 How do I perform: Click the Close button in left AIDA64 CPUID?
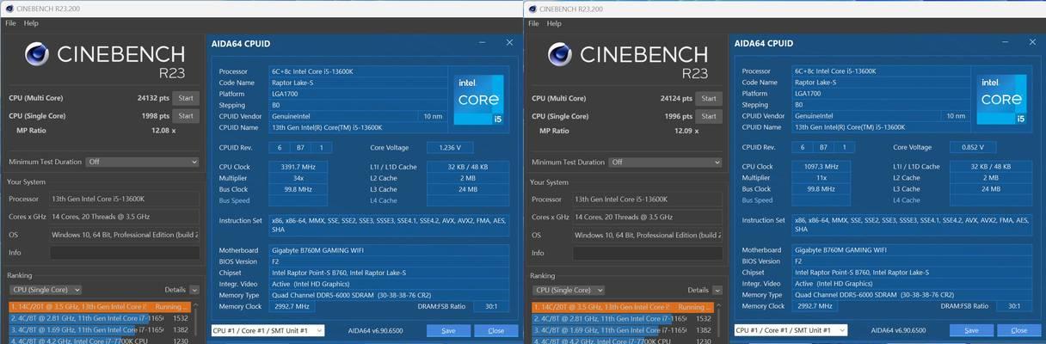pos(496,330)
